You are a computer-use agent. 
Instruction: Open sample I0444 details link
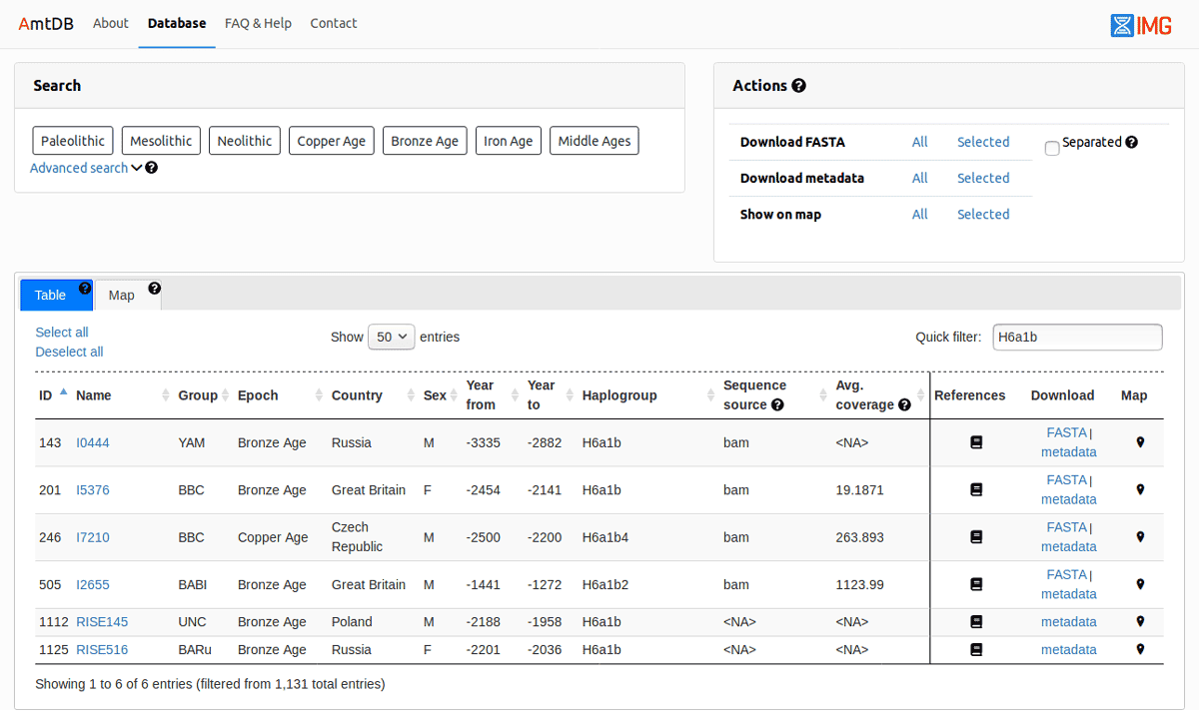pos(93,442)
